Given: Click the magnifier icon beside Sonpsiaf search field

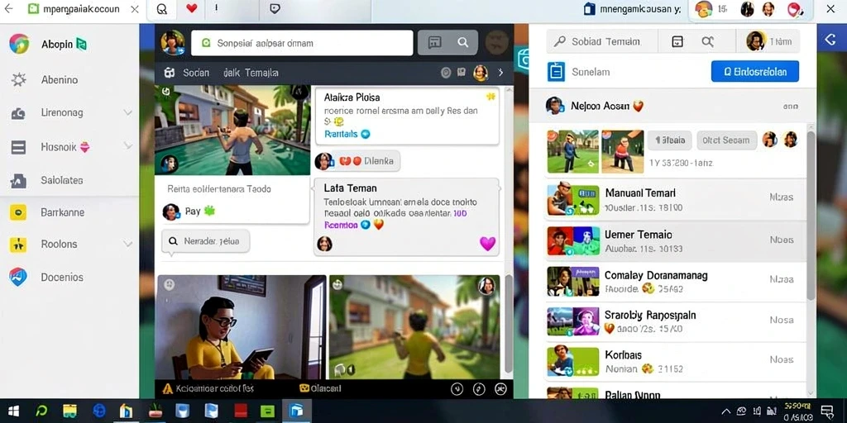Looking at the screenshot, I should [463, 43].
